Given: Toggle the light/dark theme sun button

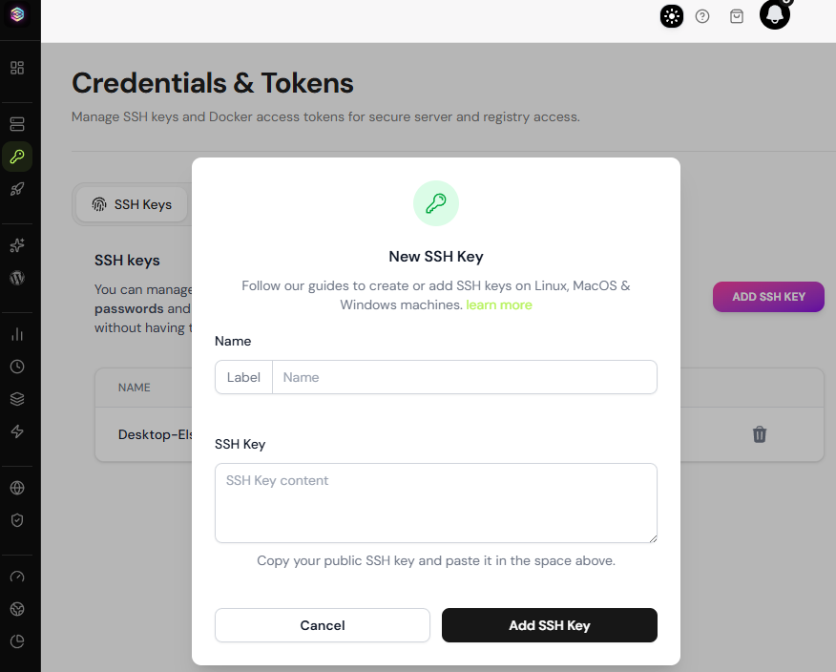Looking at the screenshot, I should (672, 16).
